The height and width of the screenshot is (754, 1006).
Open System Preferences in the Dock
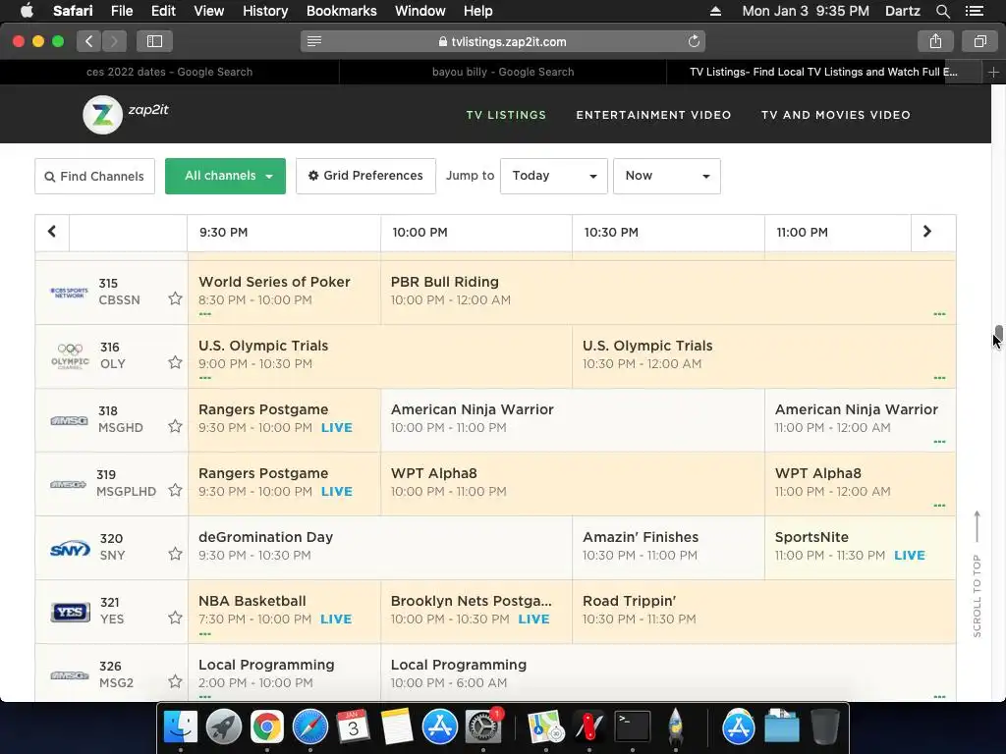click(x=482, y=727)
